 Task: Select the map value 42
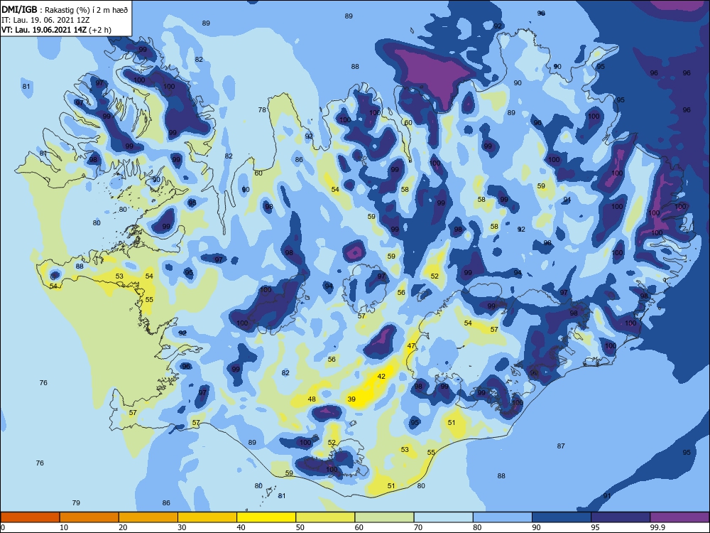point(381,376)
